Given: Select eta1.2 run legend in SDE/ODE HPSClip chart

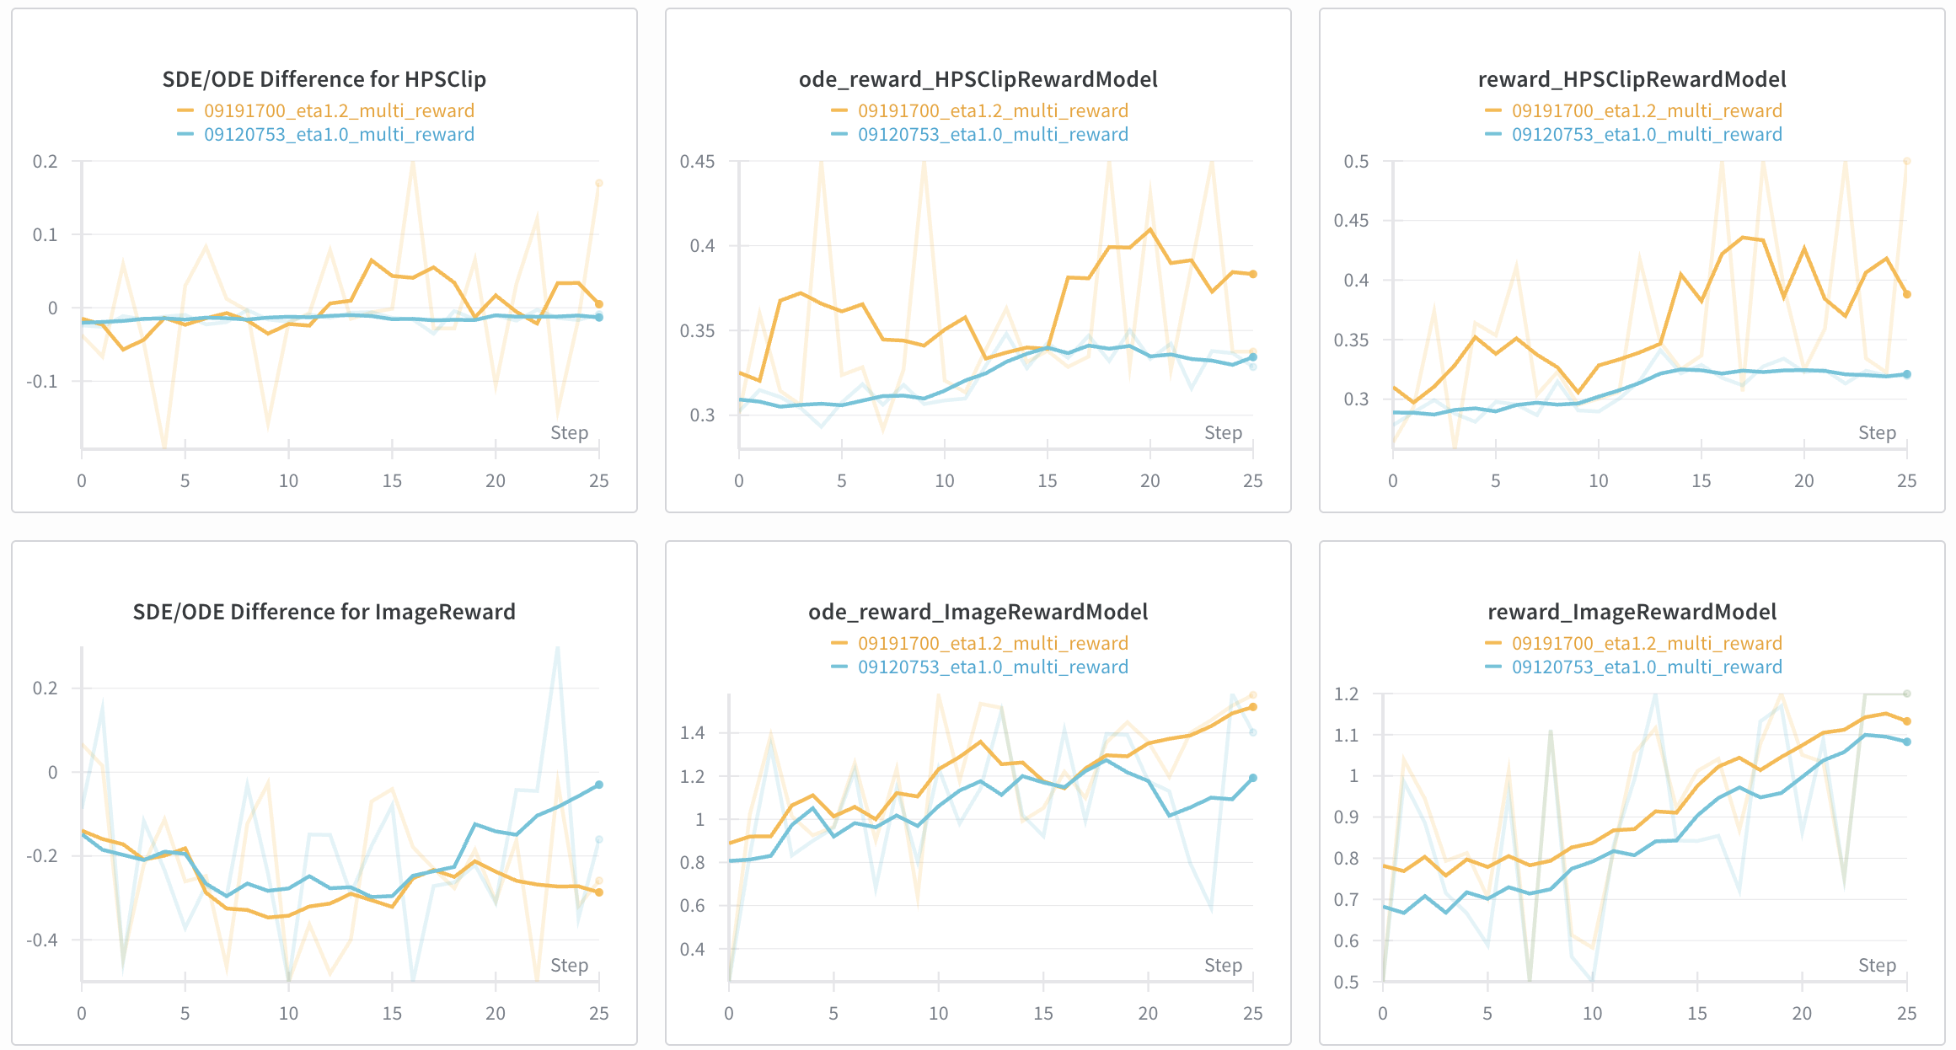Looking at the screenshot, I should [x=339, y=110].
